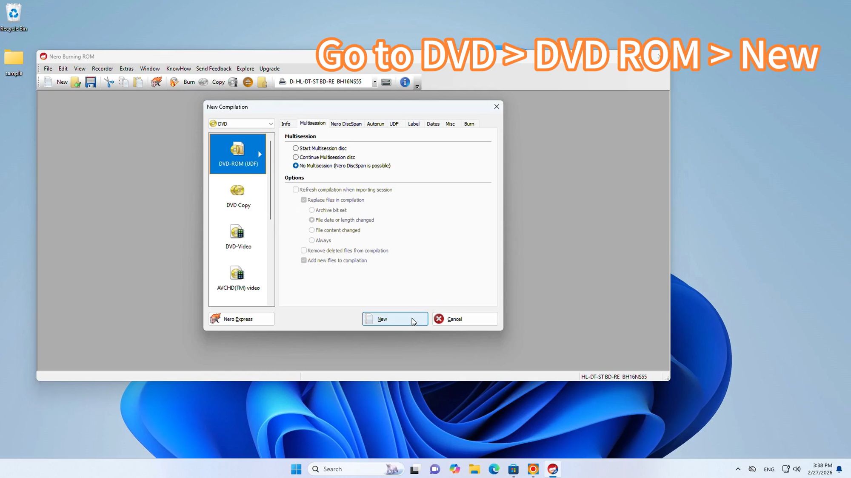
Task: Click the disc info toolbar icon
Action: click(x=233, y=82)
